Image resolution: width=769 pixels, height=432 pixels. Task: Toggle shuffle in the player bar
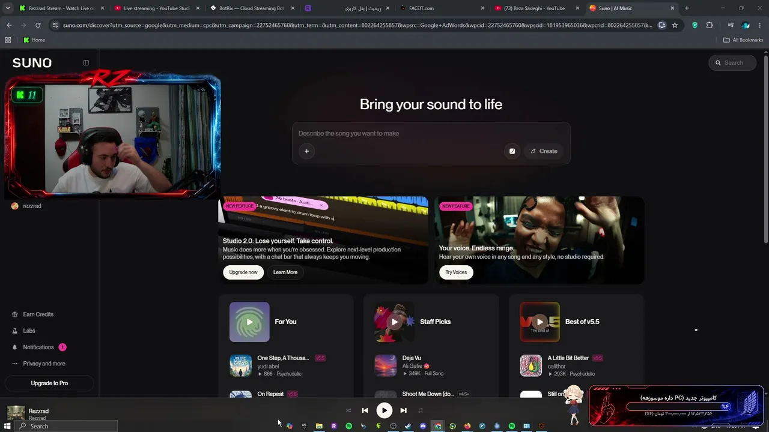[348, 410]
